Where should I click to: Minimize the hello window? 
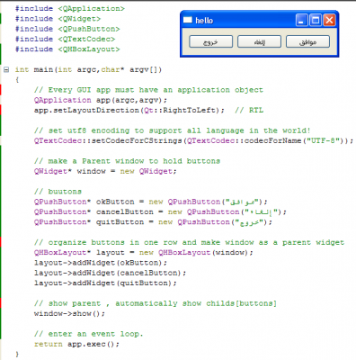(302, 20)
